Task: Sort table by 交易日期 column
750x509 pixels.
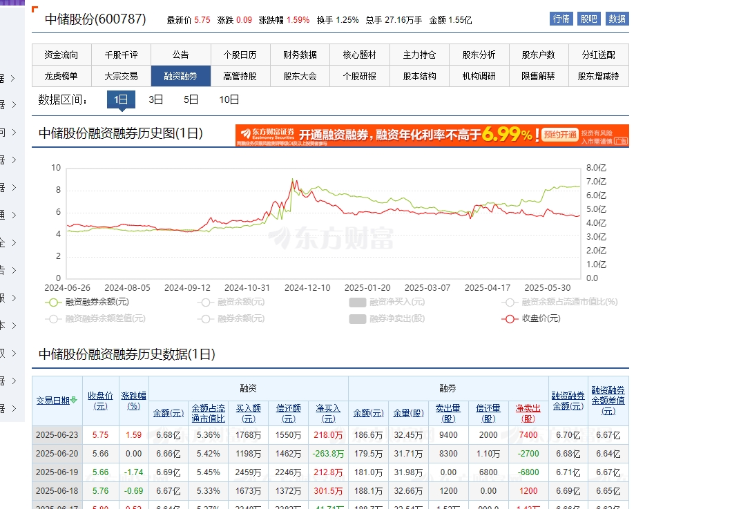Action: pos(53,401)
